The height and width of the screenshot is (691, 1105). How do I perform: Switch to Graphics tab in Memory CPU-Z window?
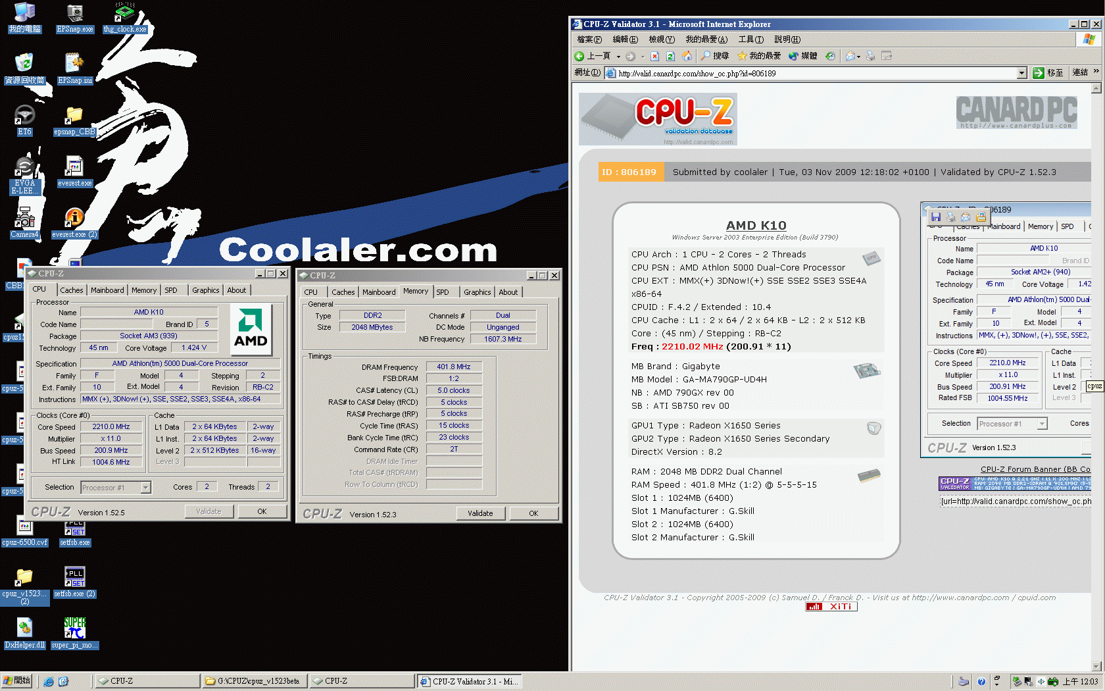tap(477, 292)
